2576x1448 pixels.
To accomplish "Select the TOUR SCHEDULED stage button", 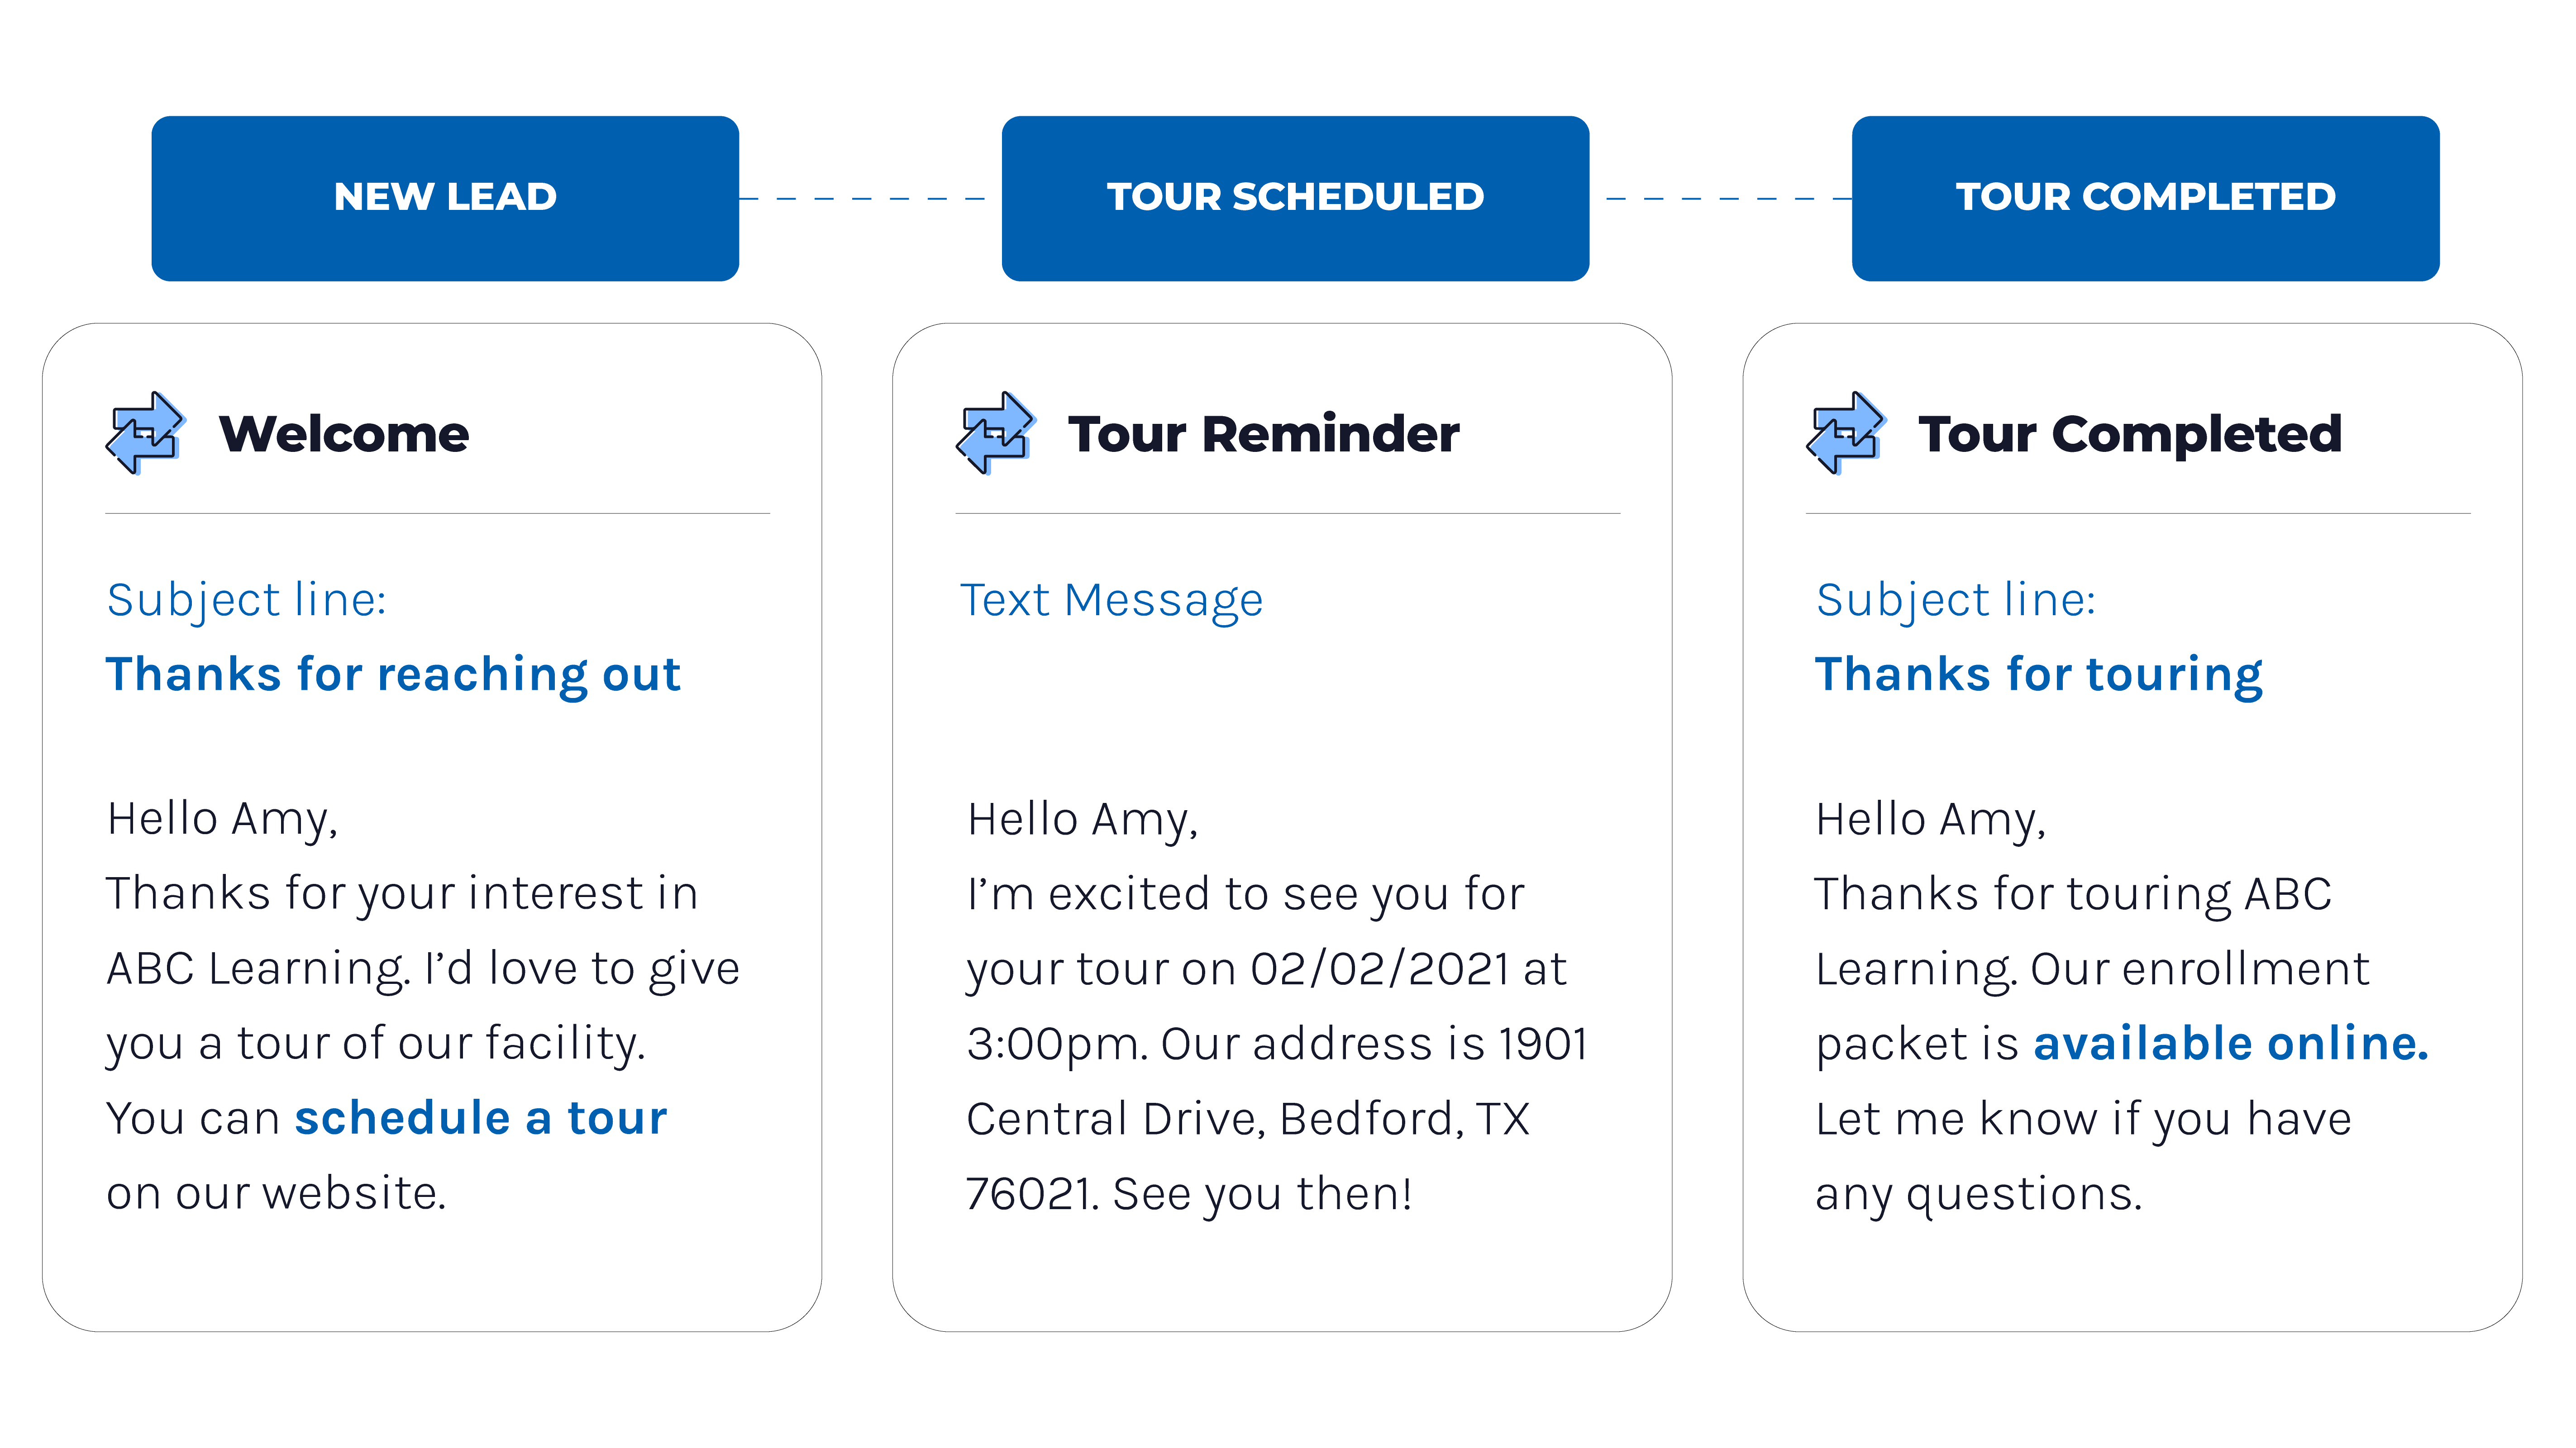I will pos(1295,198).
